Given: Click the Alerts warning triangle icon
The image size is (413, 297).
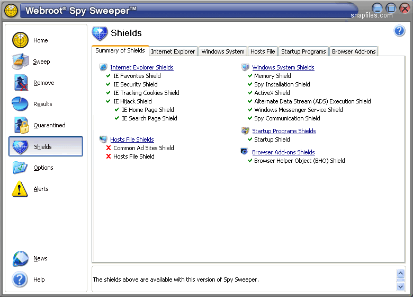Looking at the screenshot, I should (20, 189).
